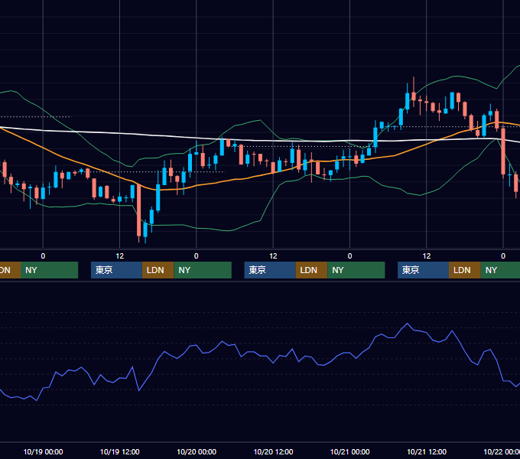This screenshot has height=459, width=520.
Task: Click the 10/21 12:00 date label
Action: point(427,451)
